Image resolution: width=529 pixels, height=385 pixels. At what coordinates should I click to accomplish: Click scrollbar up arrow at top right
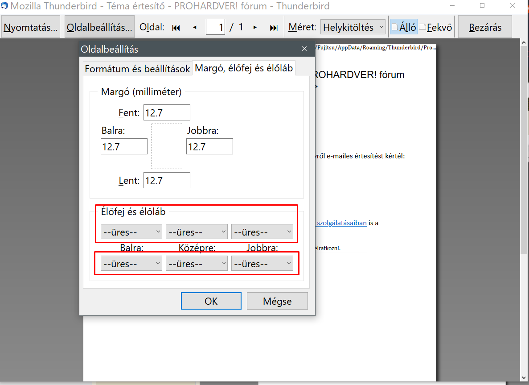524,42
